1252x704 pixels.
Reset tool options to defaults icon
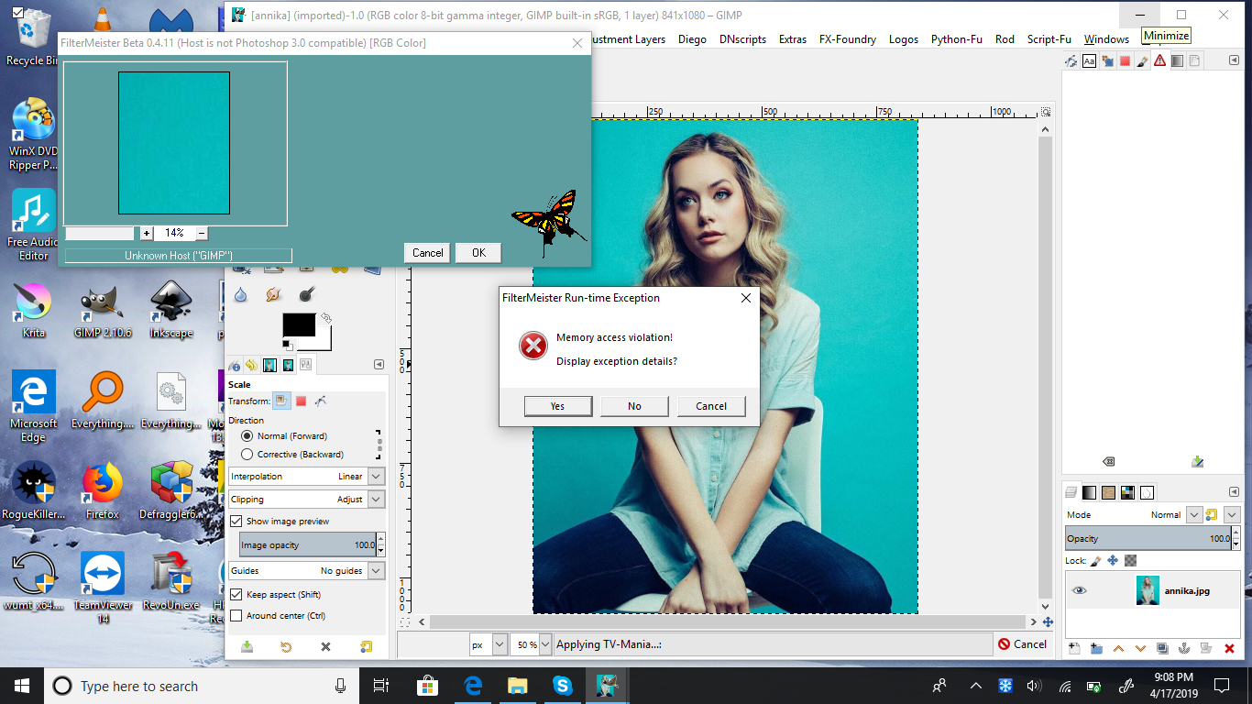tap(367, 646)
